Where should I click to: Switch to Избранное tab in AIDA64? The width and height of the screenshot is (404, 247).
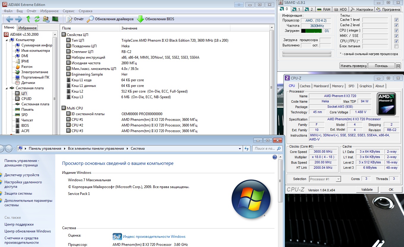27,28
